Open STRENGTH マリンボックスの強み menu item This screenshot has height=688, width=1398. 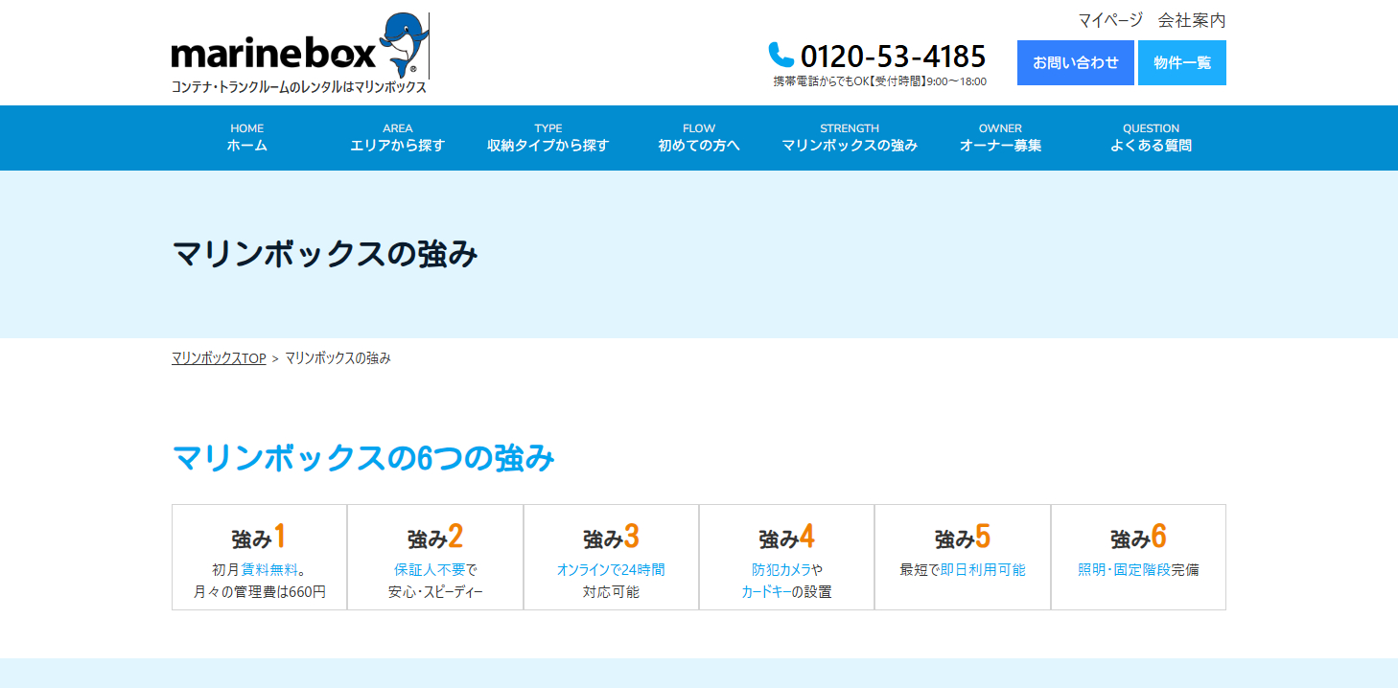pos(850,138)
